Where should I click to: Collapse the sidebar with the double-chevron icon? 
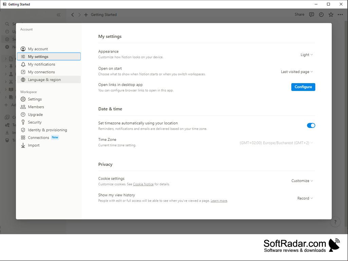click(58, 15)
